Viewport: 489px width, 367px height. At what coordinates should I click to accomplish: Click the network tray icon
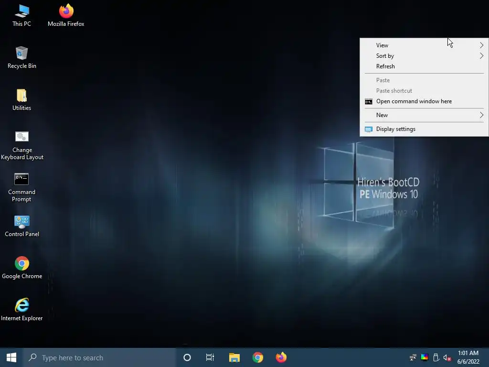click(x=413, y=357)
